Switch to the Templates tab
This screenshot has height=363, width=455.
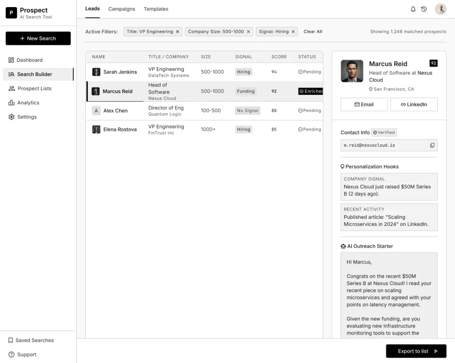[156, 9]
